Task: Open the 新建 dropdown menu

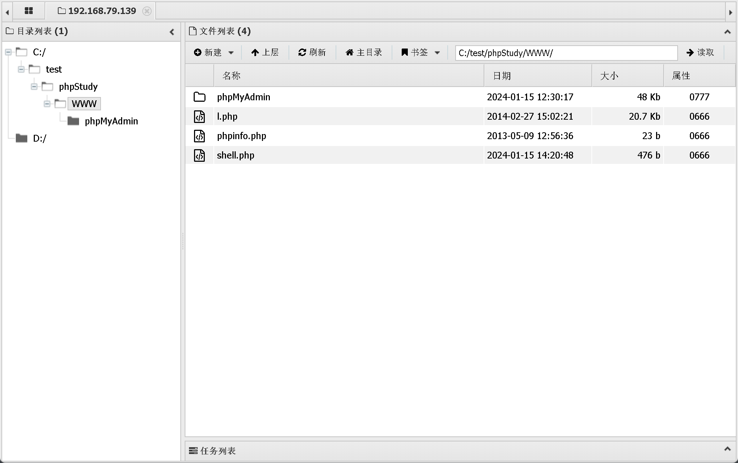Action: click(x=214, y=52)
